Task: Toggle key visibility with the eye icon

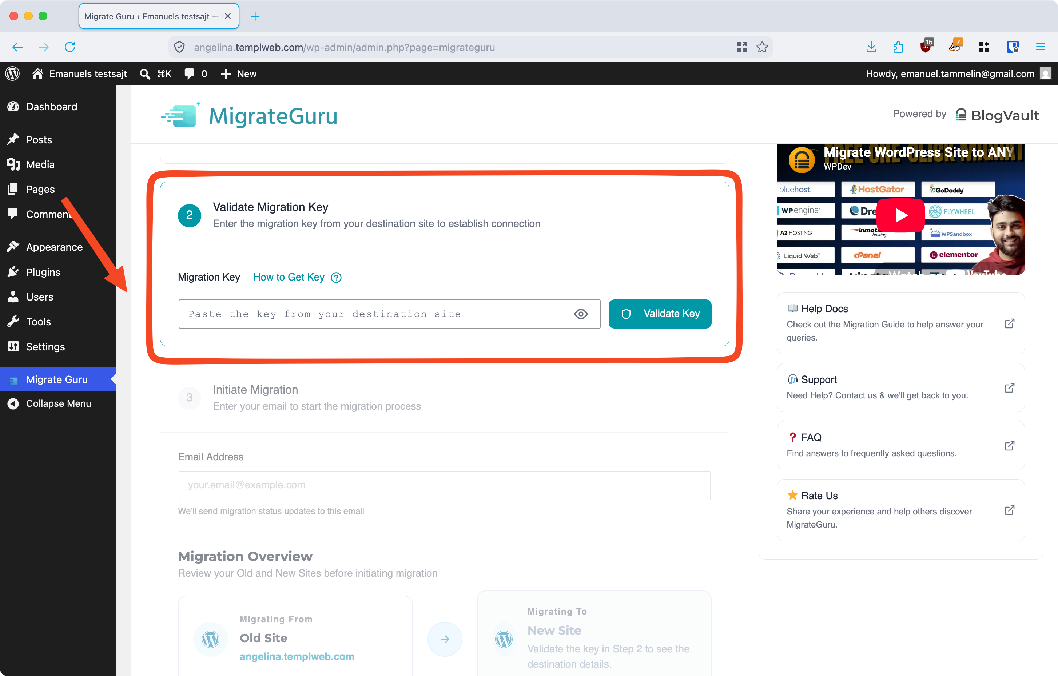Action: [x=580, y=314]
